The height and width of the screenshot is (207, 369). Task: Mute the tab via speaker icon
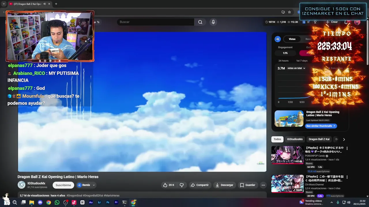click(x=44, y=4)
